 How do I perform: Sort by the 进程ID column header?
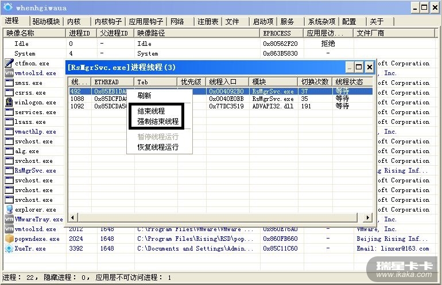coord(81,33)
